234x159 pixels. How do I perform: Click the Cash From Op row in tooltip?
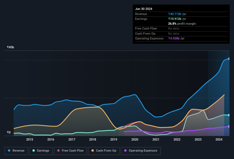181,34
